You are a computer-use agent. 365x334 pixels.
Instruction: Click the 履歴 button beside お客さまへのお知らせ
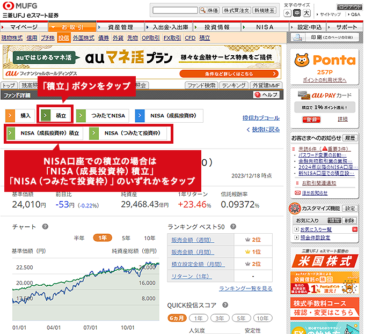pyautogui.click(x=350, y=138)
